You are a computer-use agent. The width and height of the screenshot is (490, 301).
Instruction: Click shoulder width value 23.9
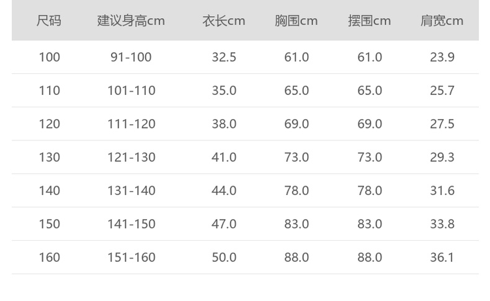(x=442, y=57)
